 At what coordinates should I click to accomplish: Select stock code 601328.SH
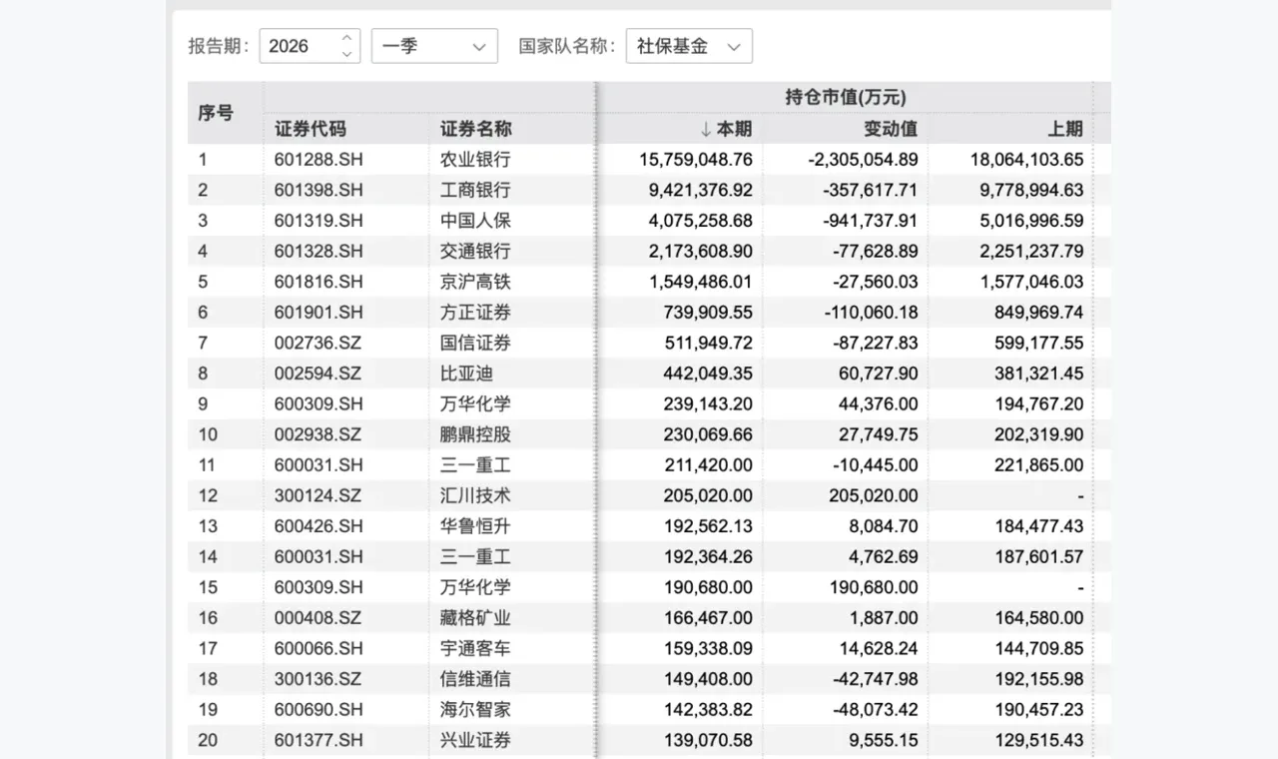(x=319, y=251)
